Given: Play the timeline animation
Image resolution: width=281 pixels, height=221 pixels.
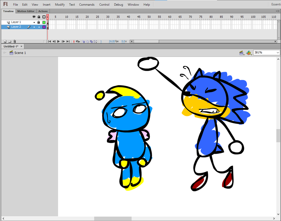Looking at the screenshot, I should (x=58, y=42).
